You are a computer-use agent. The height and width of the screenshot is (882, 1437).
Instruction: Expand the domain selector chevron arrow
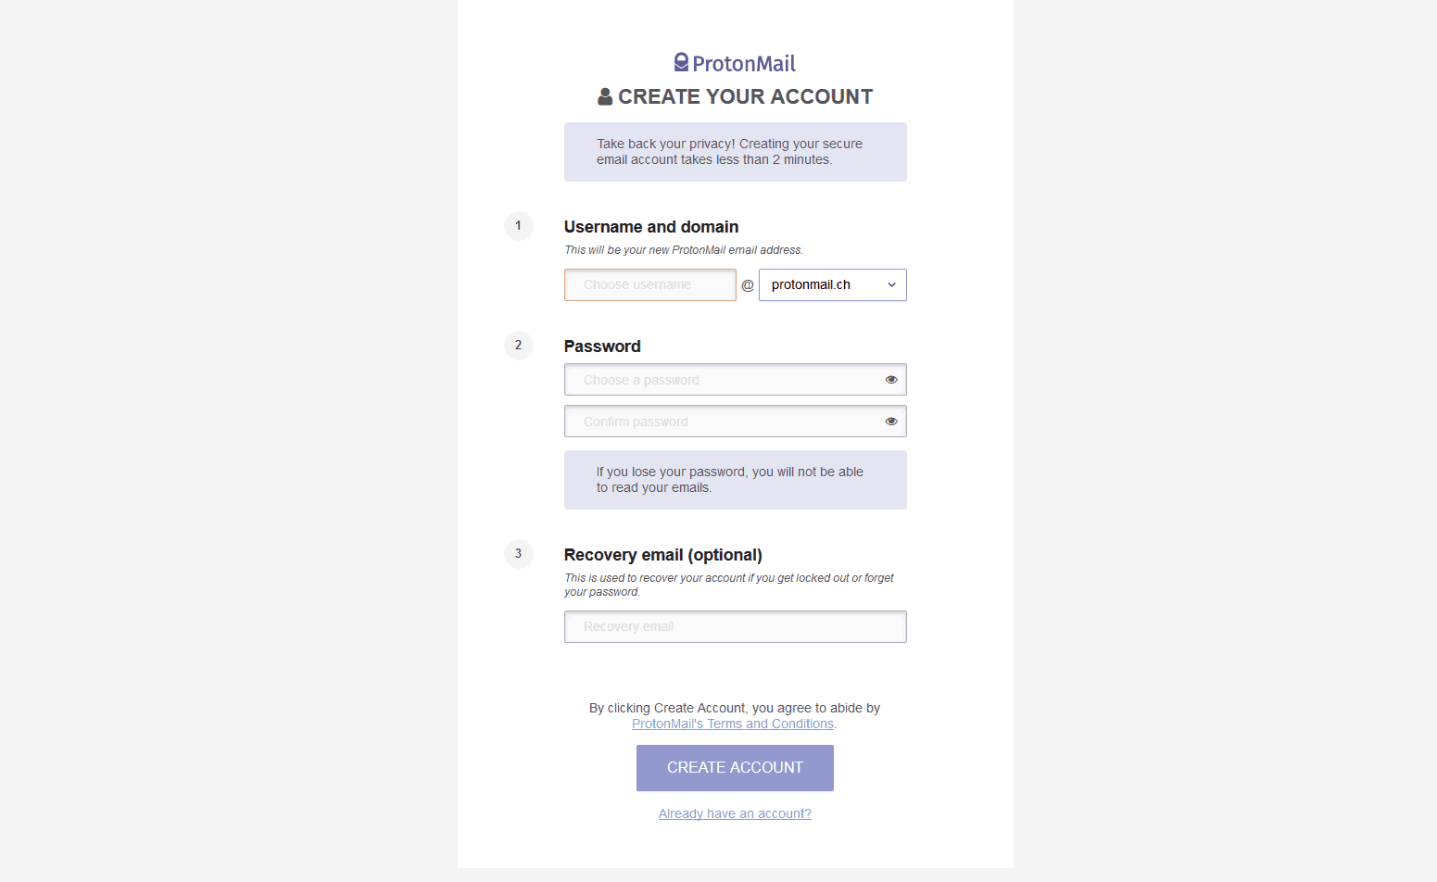click(x=891, y=284)
